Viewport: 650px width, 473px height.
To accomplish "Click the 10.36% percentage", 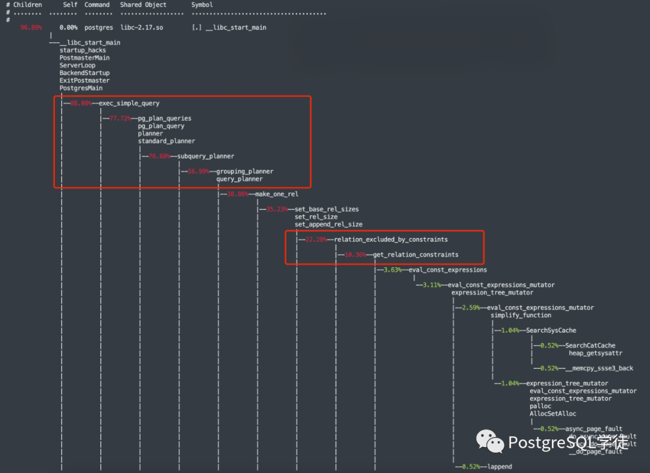I will click(x=355, y=255).
